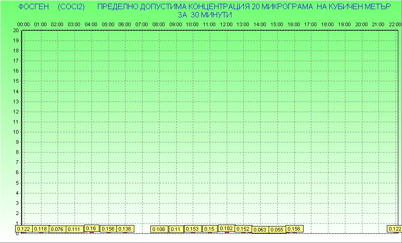The width and height of the screenshot is (402, 243).
Task: Select the 0.118 data label
Action: [x=40, y=229]
